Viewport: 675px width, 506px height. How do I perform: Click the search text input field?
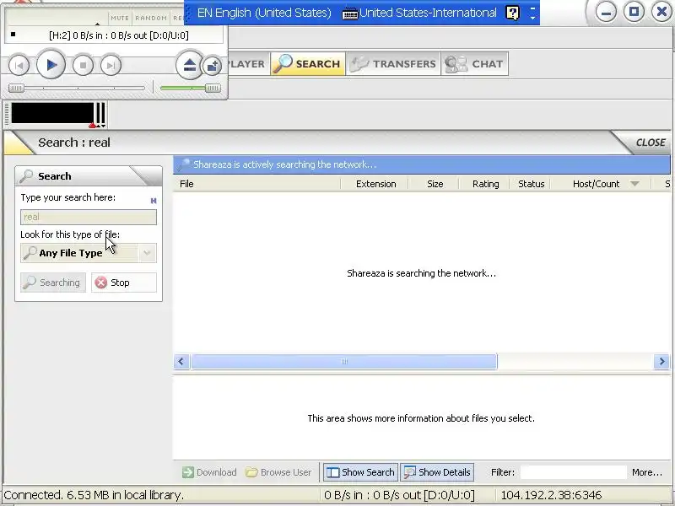click(x=89, y=217)
